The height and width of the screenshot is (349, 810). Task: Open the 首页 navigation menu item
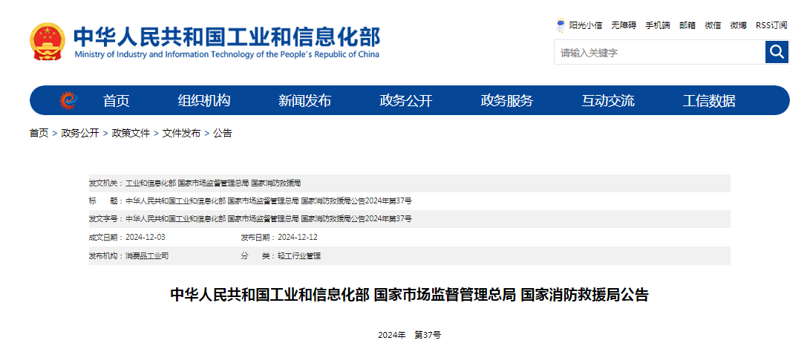click(x=116, y=101)
